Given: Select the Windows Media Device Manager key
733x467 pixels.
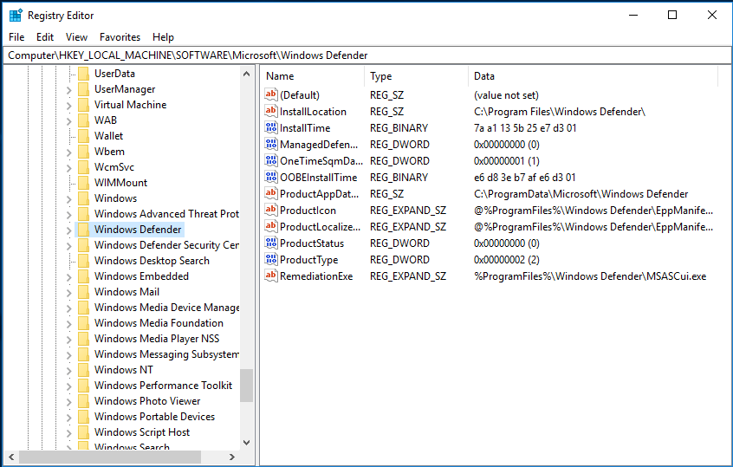Looking at the screenshot, I should click(x=166, y=307).
